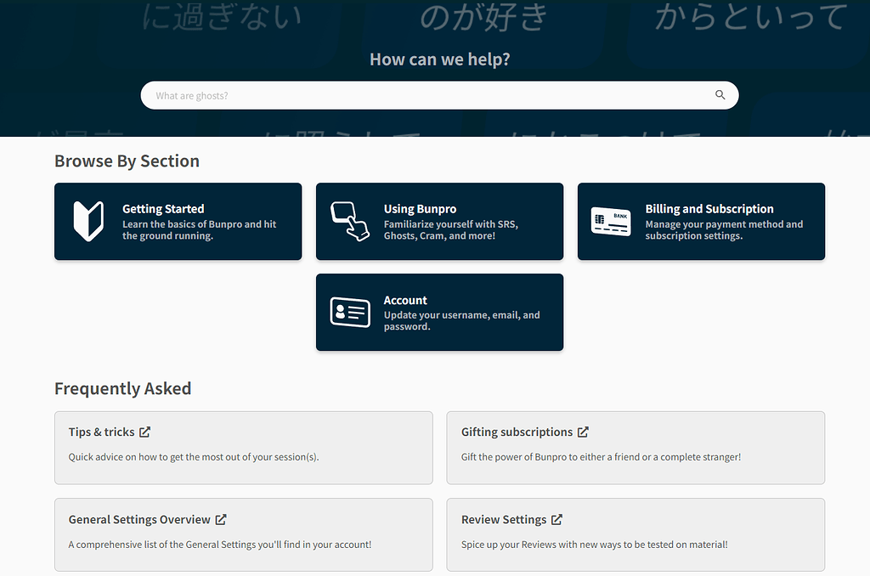Click the ID card icon on the Account card
Screen dimensions: 870x576
351,312
